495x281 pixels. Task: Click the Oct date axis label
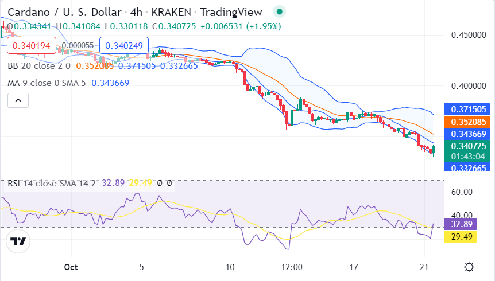(x=71, y=267)
